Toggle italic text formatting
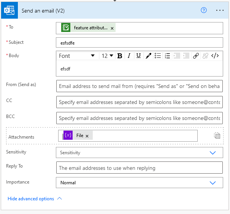Screen dimensions: 230x214 point(129,56)
